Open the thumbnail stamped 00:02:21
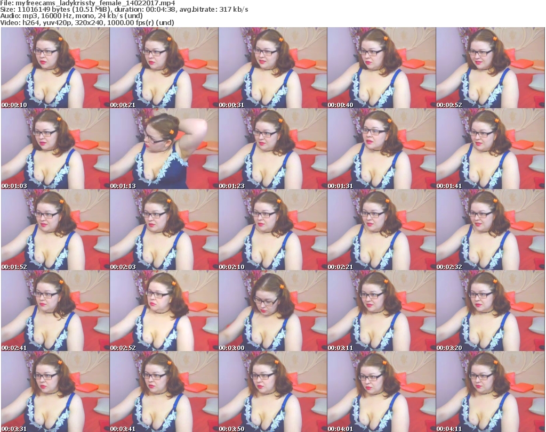 pyautogui.click(x=381, y=230)
